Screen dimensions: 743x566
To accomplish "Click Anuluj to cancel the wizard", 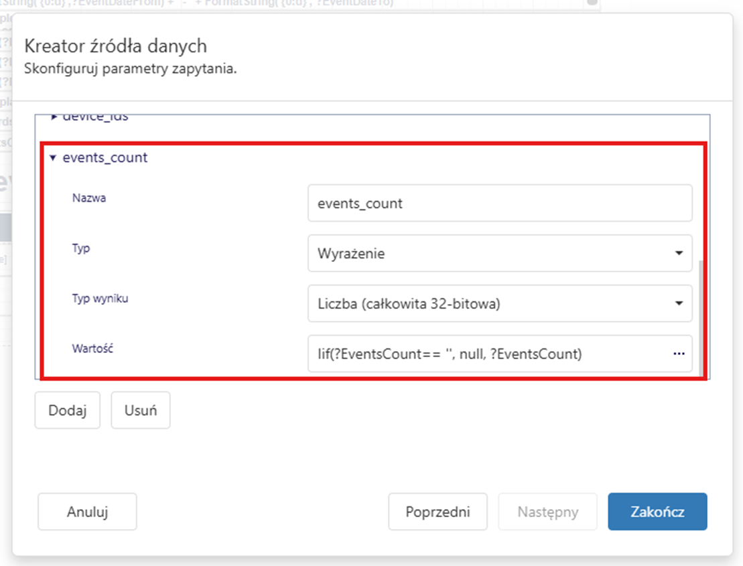I will click(x=87, y=512).
